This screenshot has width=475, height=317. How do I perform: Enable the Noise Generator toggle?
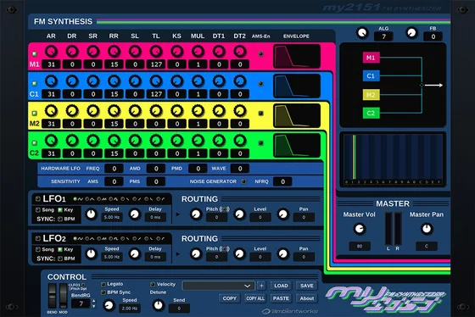(x=243, y=181)
